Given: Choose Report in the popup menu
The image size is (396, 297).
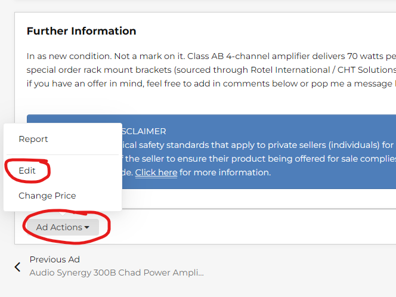Looking at the screenshot, I should [x=33, y=139].
